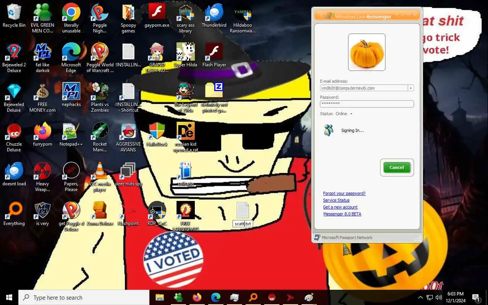Click the Everything search taskbar icon
Screen dimensions: 488x305
[x=253, y=297]
